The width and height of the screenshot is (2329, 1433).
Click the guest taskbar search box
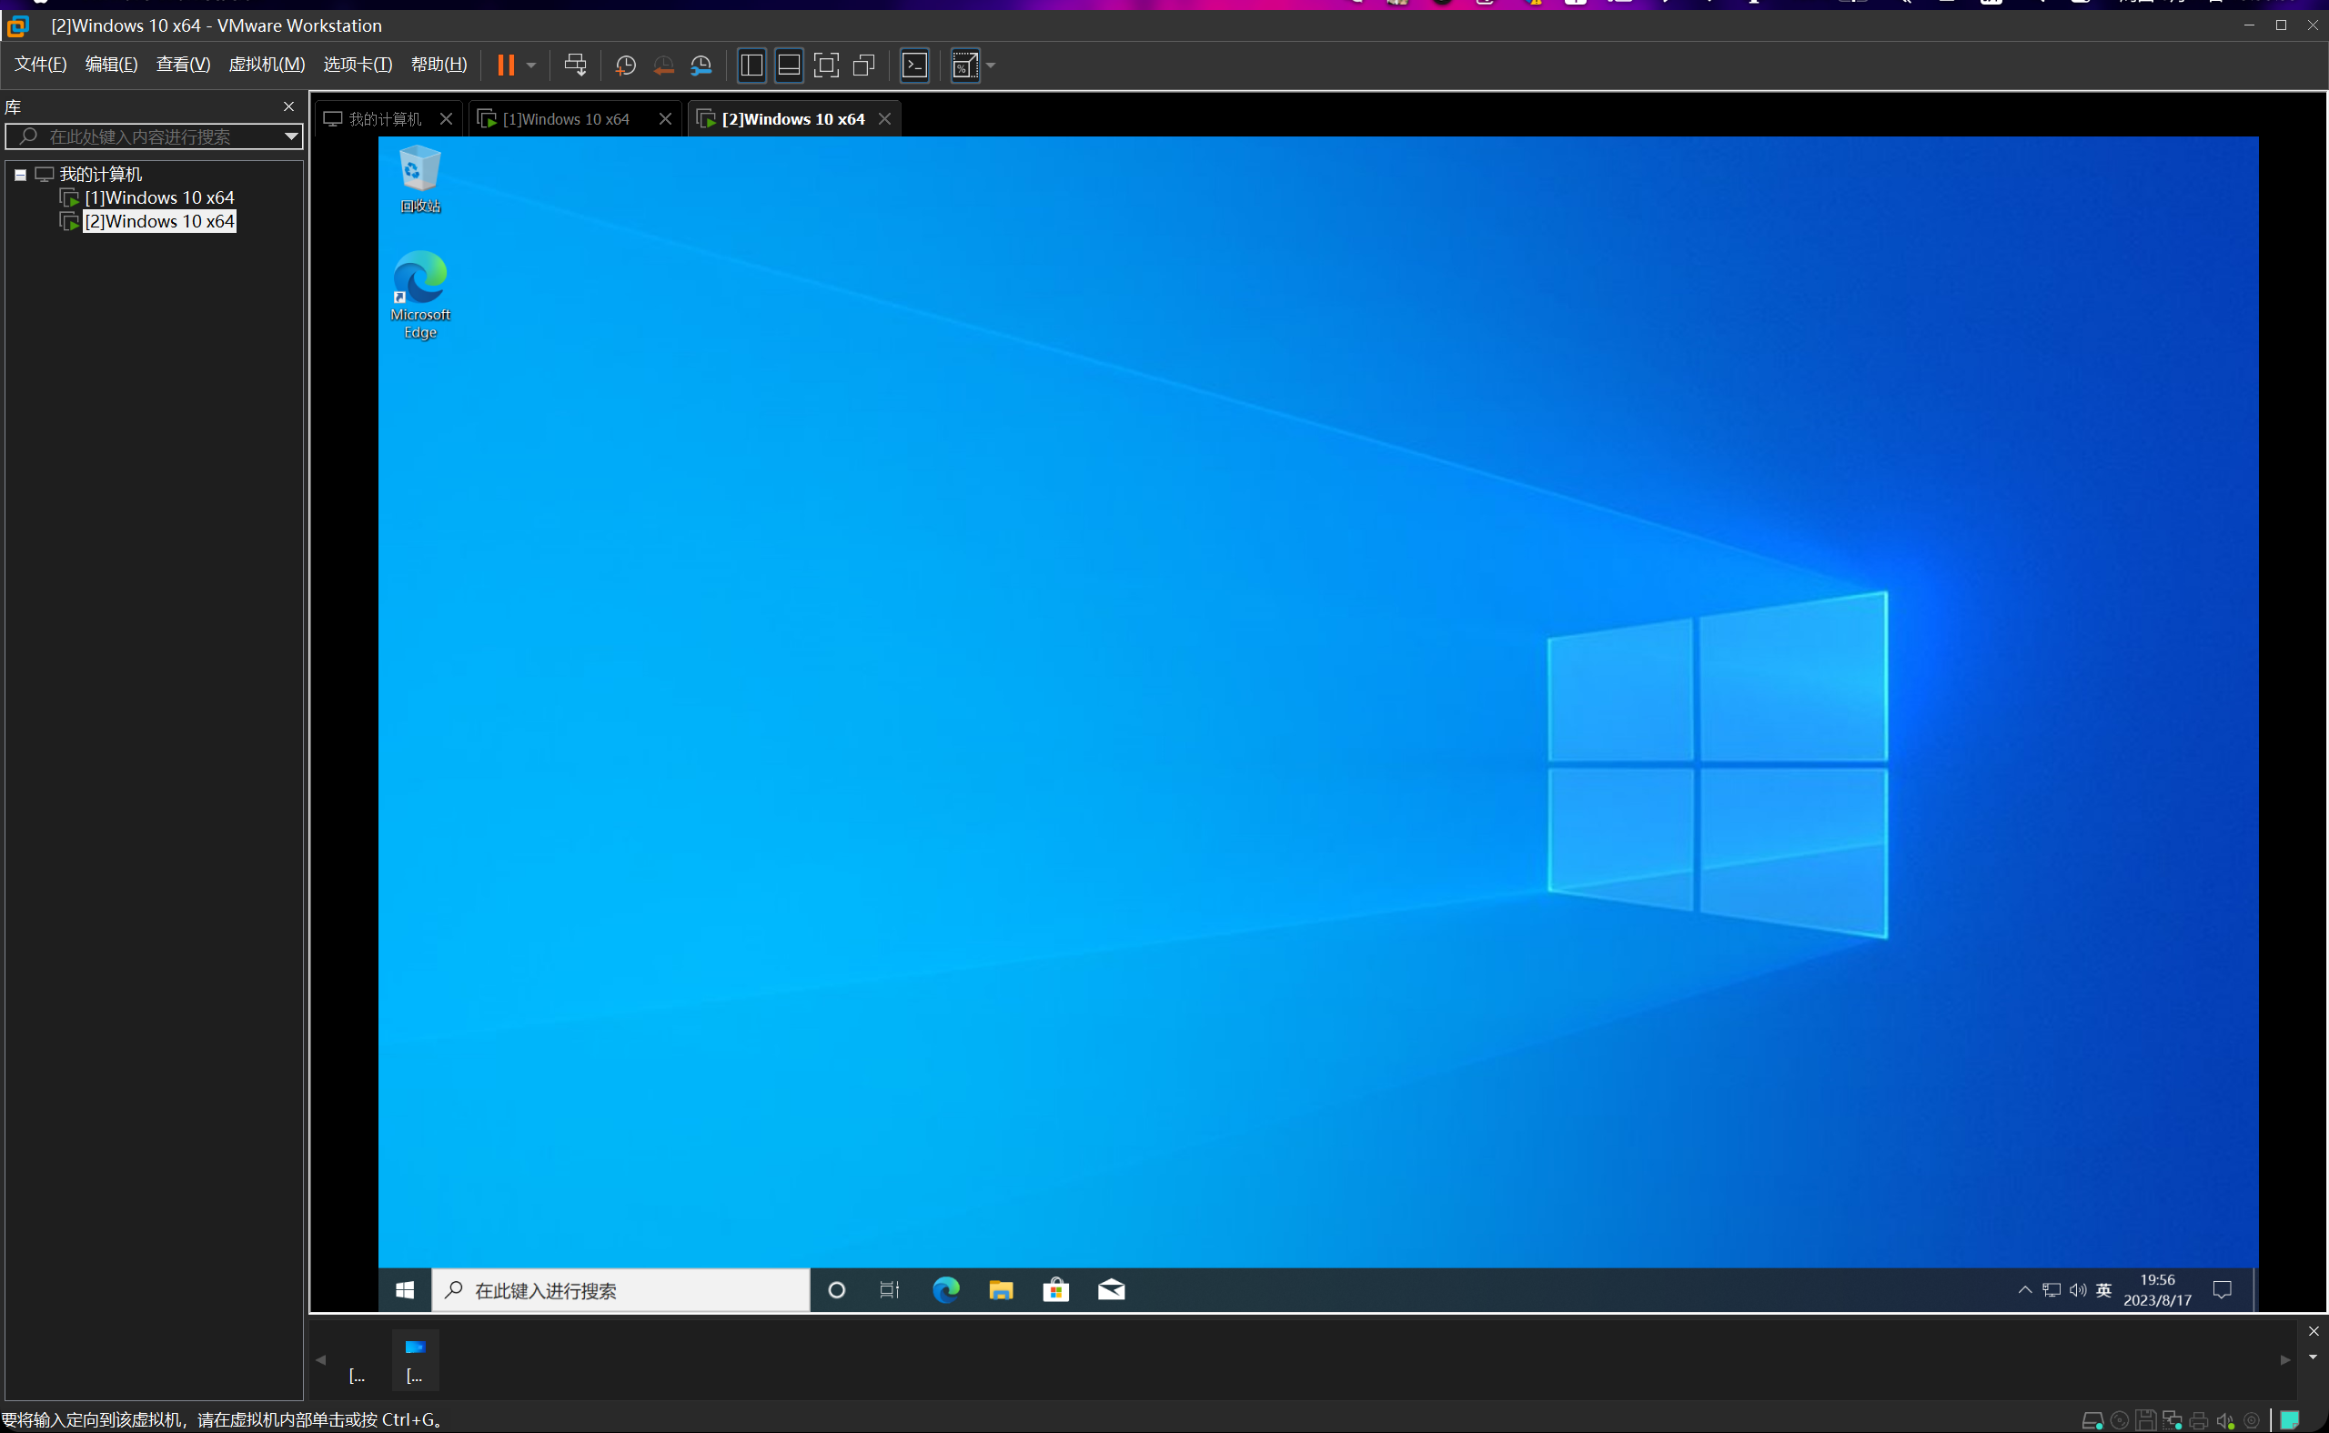(621, 1290)
